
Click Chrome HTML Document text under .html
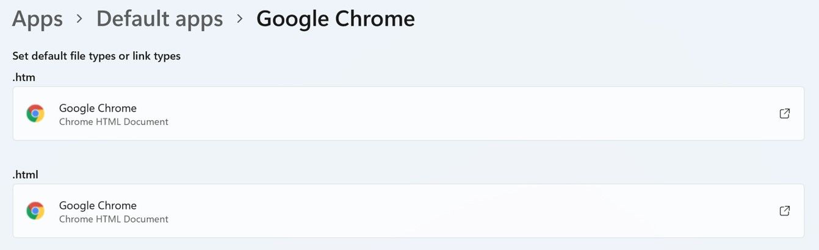[114, 220]
